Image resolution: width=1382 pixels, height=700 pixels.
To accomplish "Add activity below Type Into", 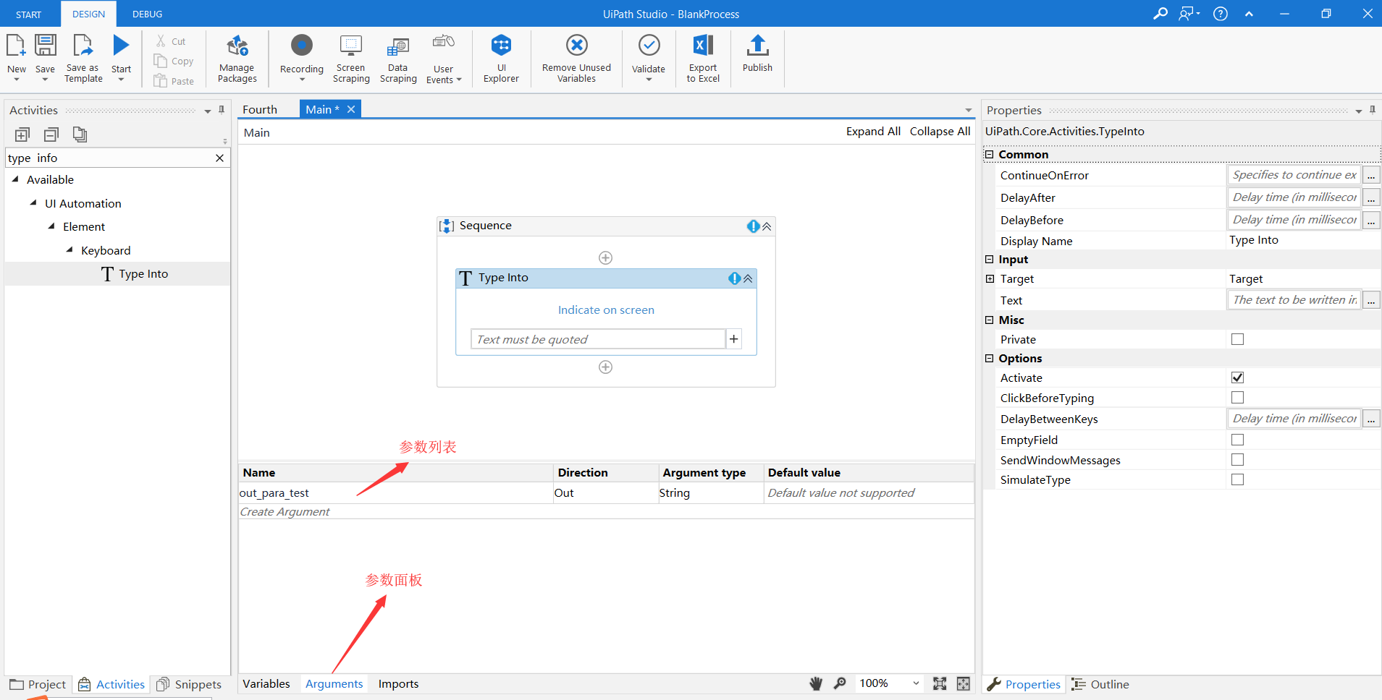I will coord(606,367).
